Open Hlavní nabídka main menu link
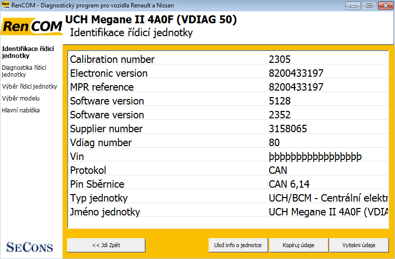 (21, 110)
